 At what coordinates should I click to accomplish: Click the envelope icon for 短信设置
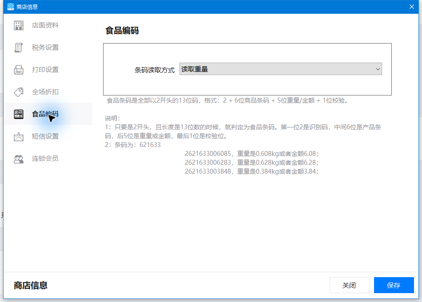click(x=19, y=136)
